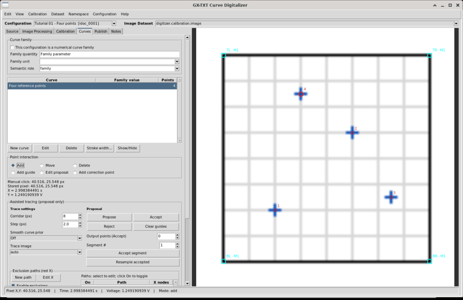
Task: Click the Propose button
Action: coord(109,217)
